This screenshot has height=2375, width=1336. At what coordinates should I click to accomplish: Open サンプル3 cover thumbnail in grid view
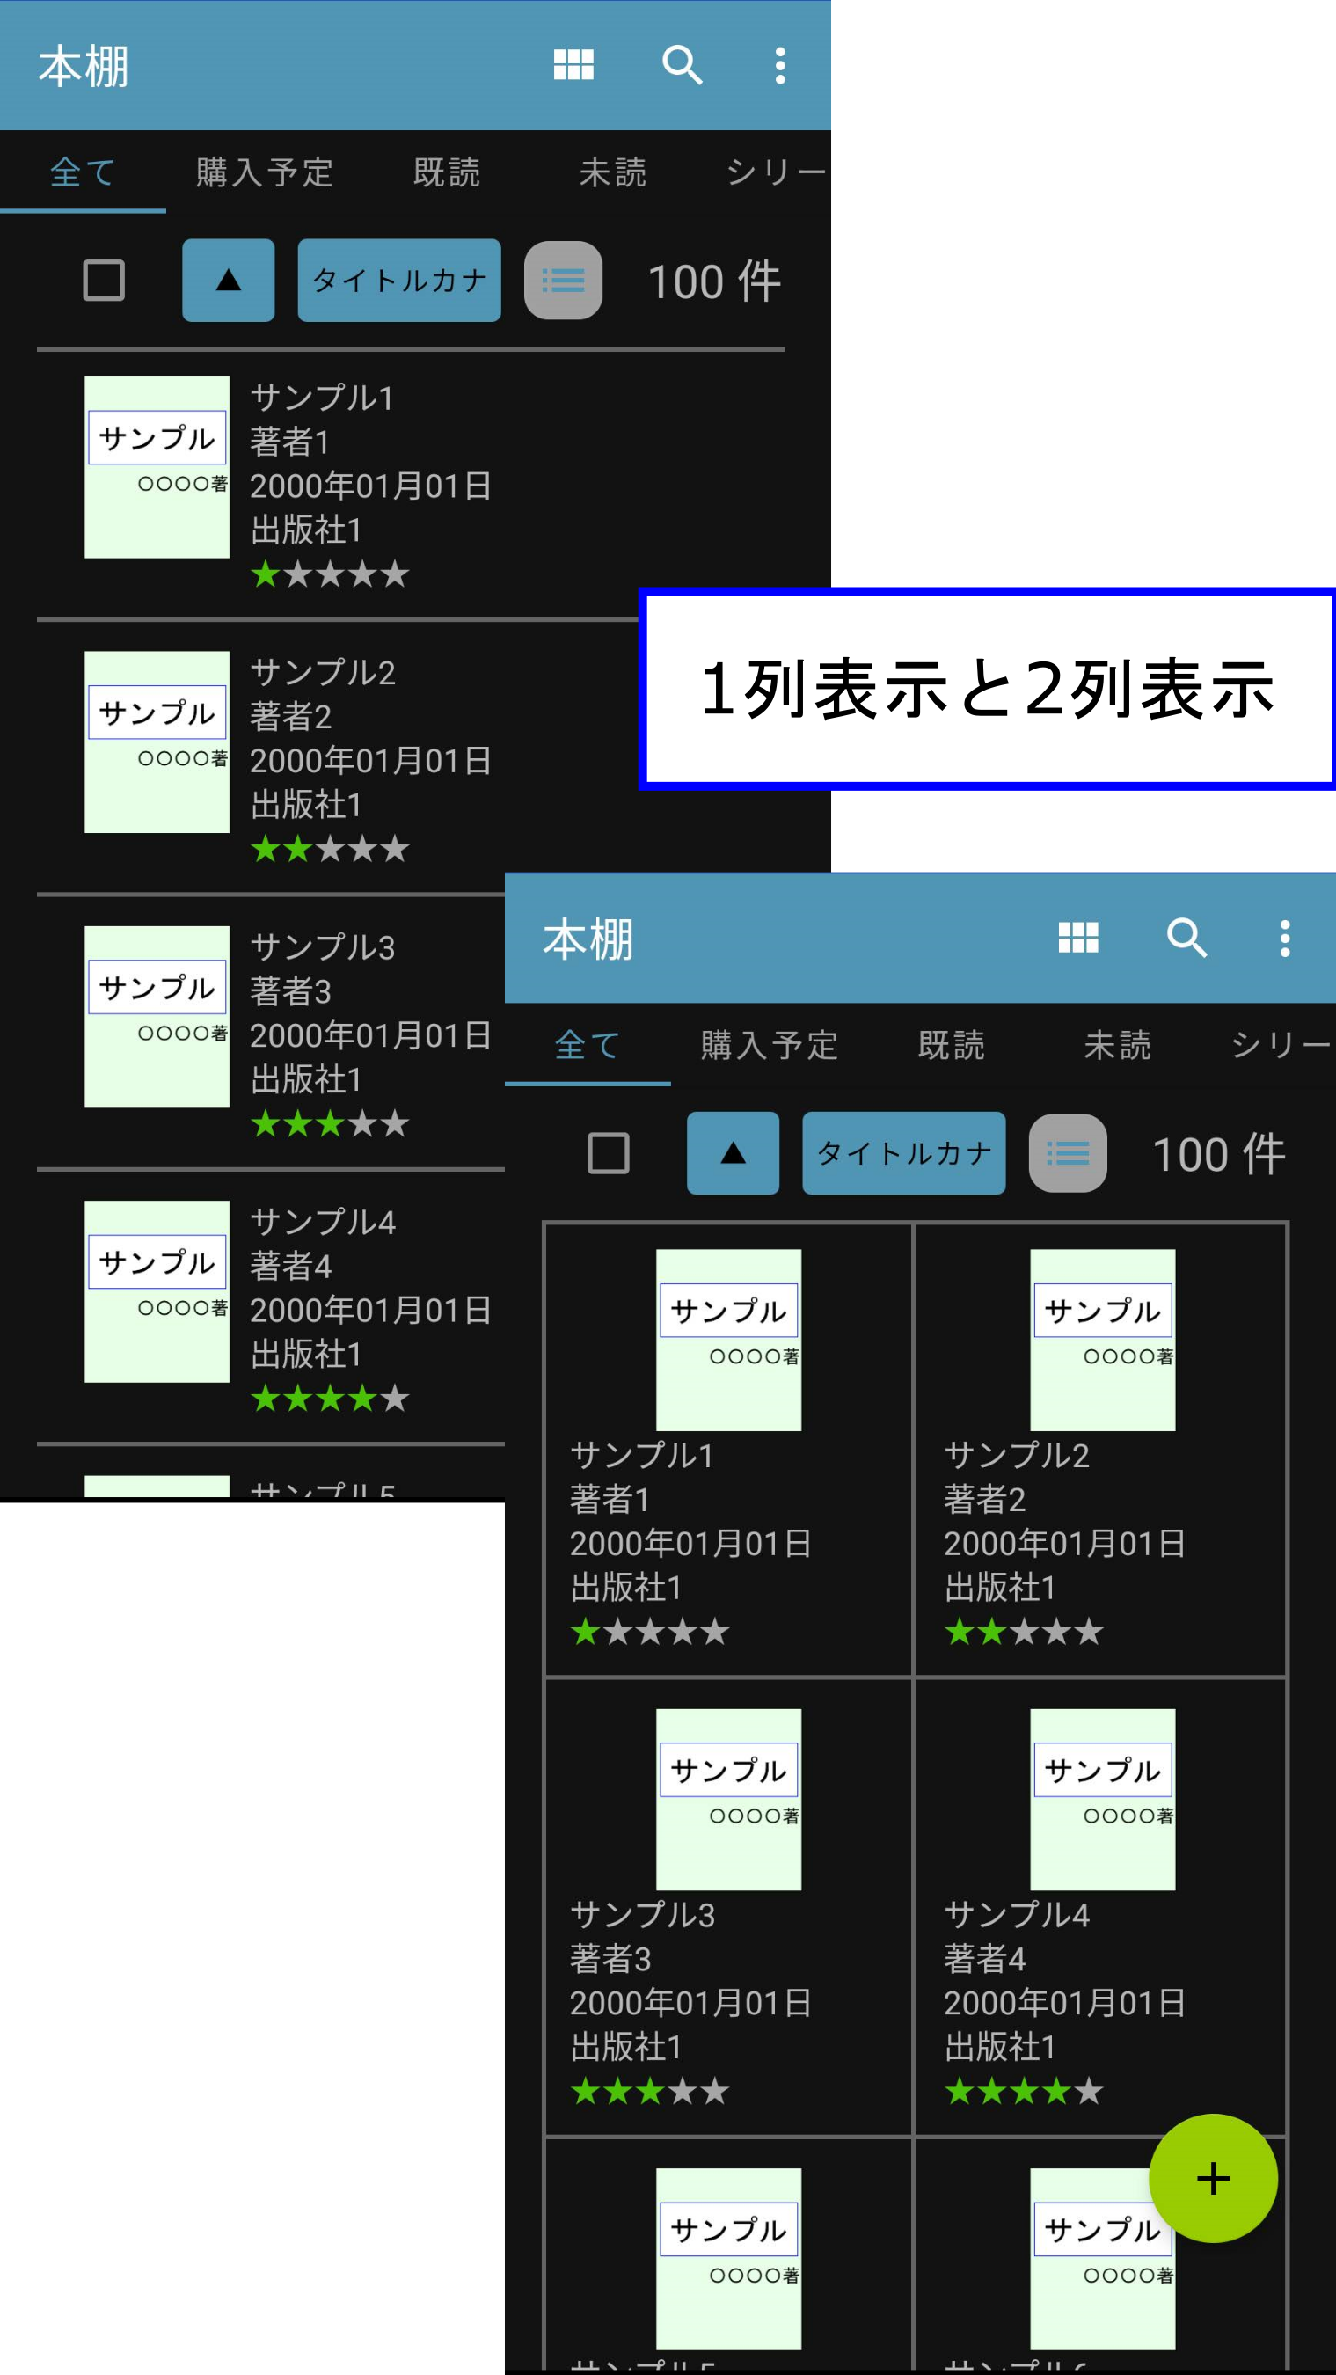pyautogui.click(x=728, y=1800)
